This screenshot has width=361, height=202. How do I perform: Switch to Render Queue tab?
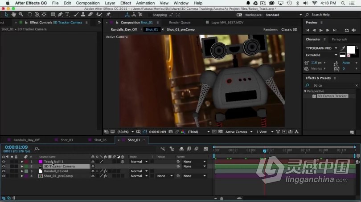[x=180, y=23]
